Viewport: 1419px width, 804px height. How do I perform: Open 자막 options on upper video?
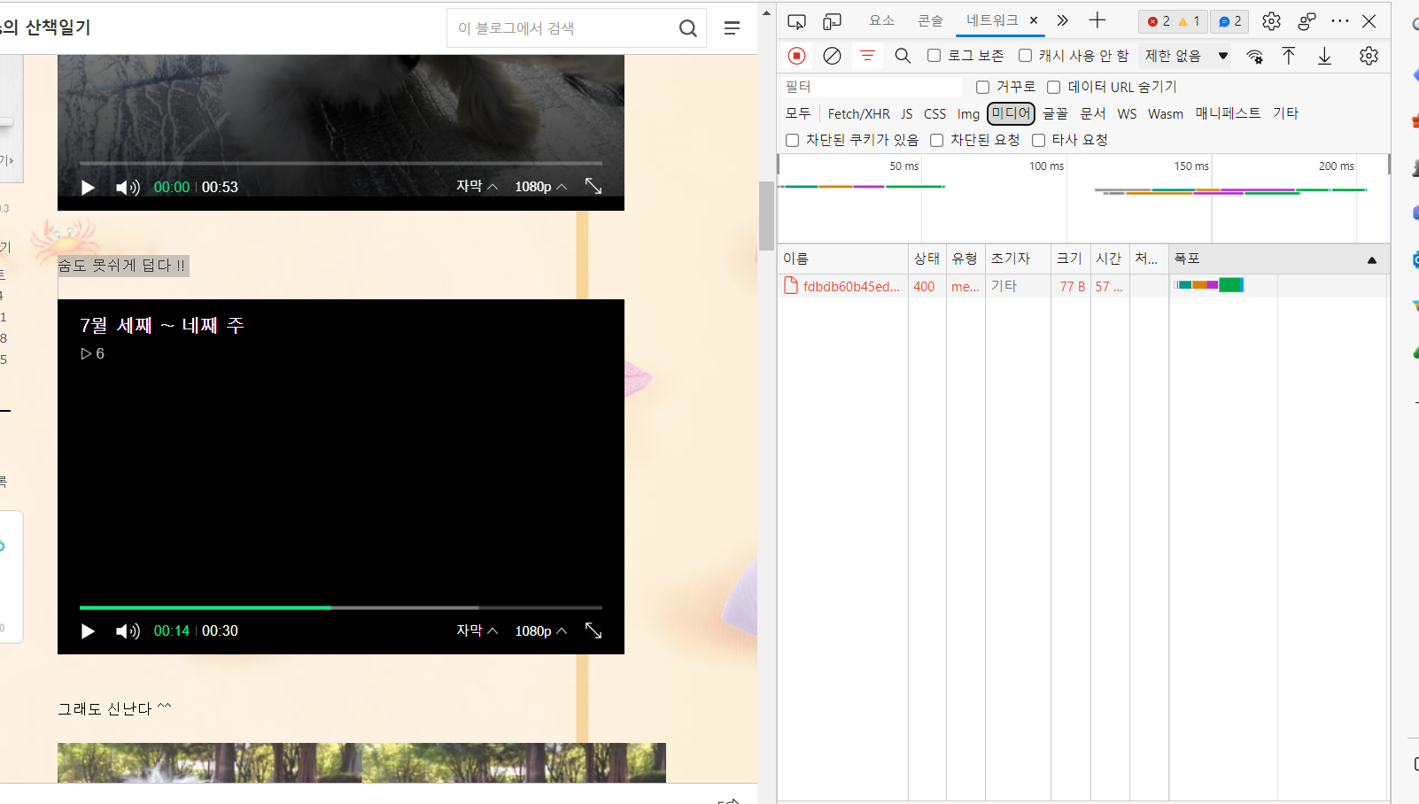pos(477,186)
